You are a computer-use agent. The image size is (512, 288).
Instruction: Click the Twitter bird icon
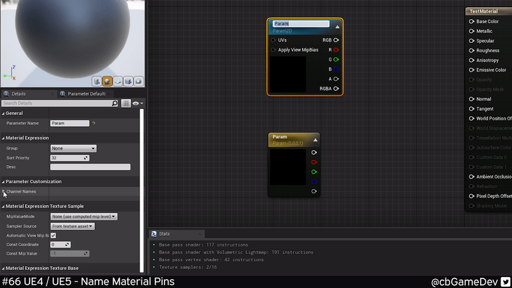[505, 282]
